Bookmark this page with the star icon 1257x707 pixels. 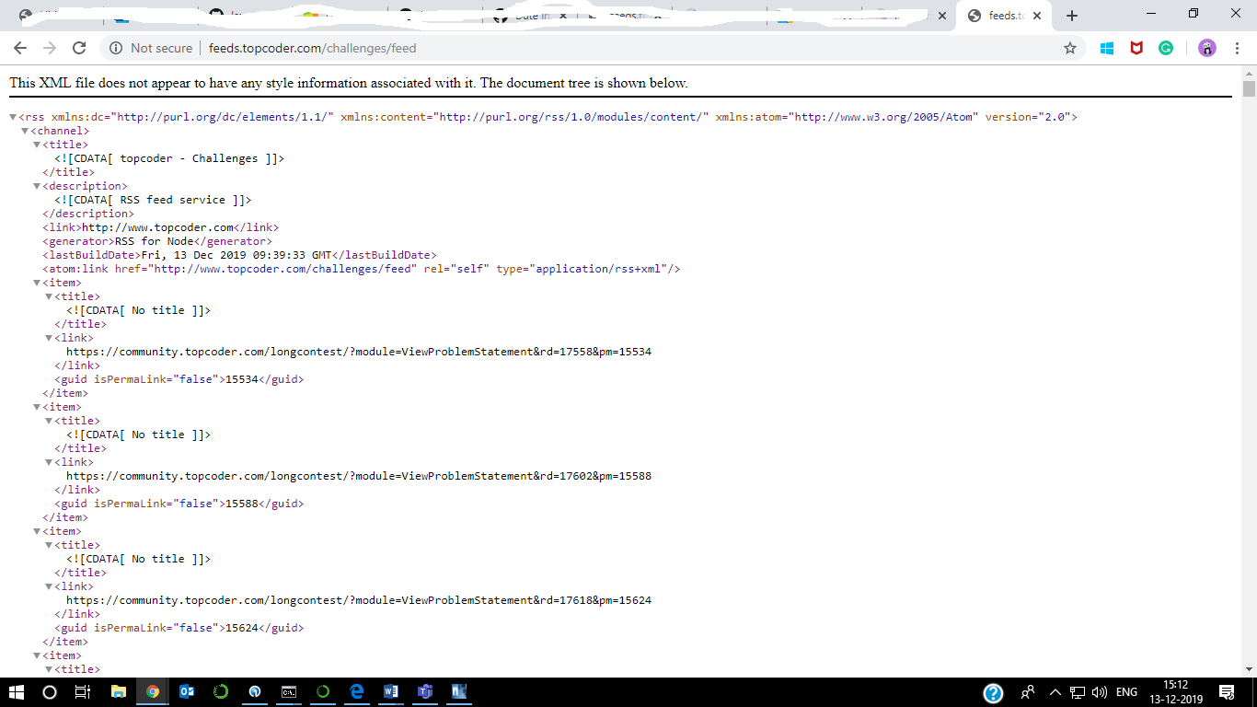pos(1070,48)
